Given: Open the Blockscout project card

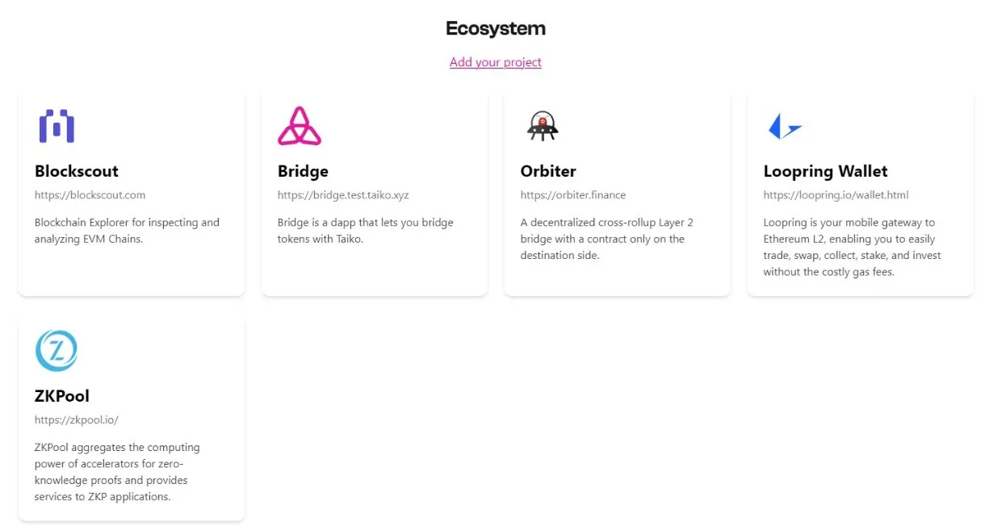Looking at the screenshot, I should click(131, 192).
